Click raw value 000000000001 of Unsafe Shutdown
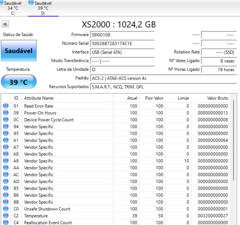Screen dimensions: 240x225 point(213,209)
